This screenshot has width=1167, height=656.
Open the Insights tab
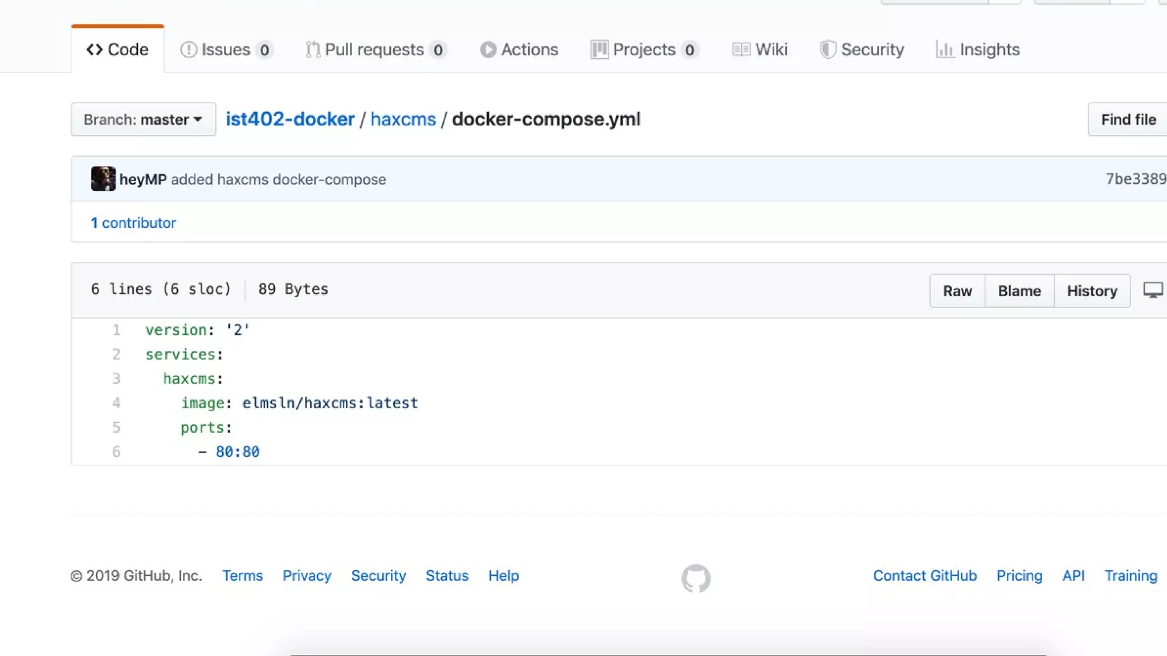click(978, 50)
